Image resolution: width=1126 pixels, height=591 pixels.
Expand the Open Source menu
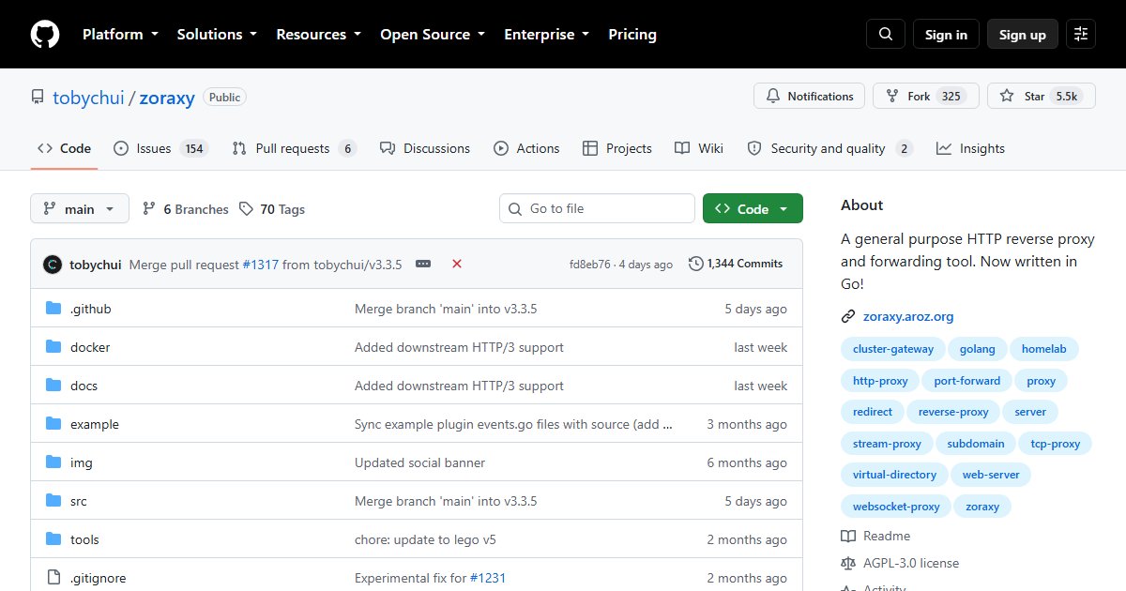tap(433, 35)
